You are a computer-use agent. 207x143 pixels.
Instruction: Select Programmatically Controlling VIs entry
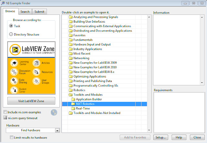point(104,86)
